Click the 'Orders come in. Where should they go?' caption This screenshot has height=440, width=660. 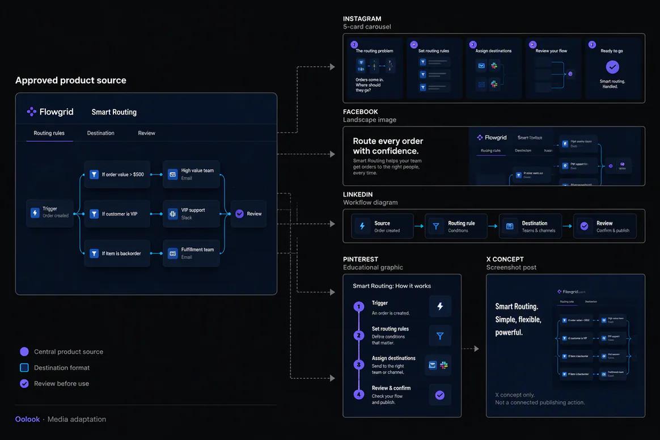369,85
